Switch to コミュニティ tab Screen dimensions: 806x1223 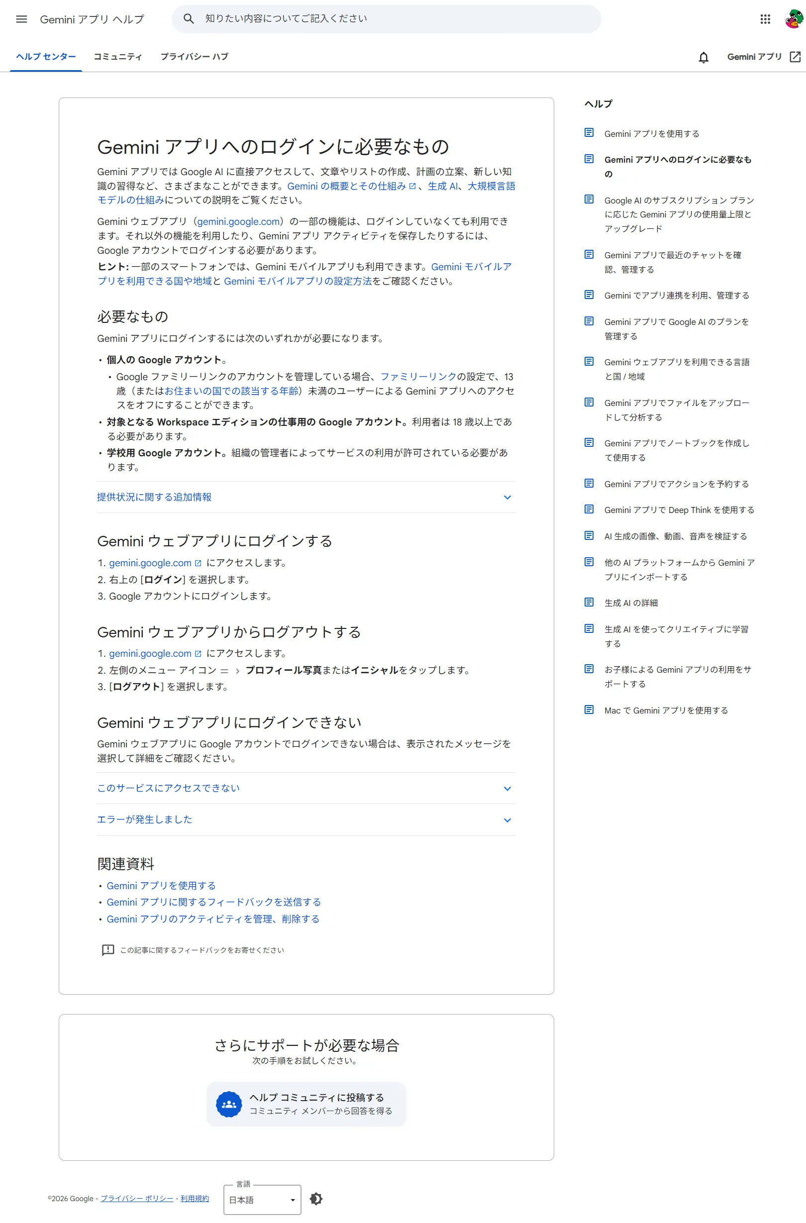(118, 57)
